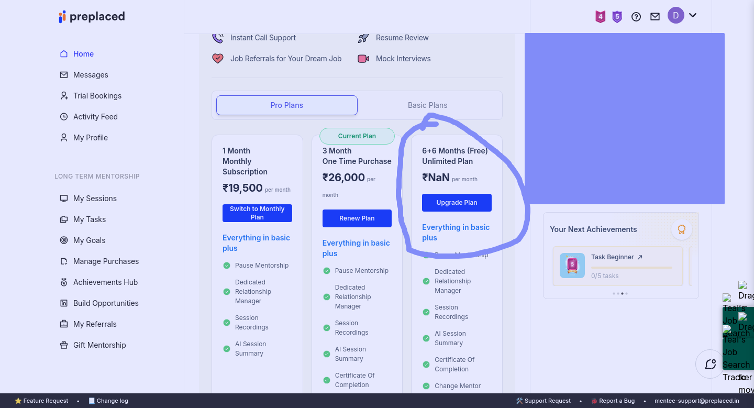The width and height of the screenshot is (754, 408).
Task: Click the Resume Review rocket icon
Action: (x=363, y=38)
